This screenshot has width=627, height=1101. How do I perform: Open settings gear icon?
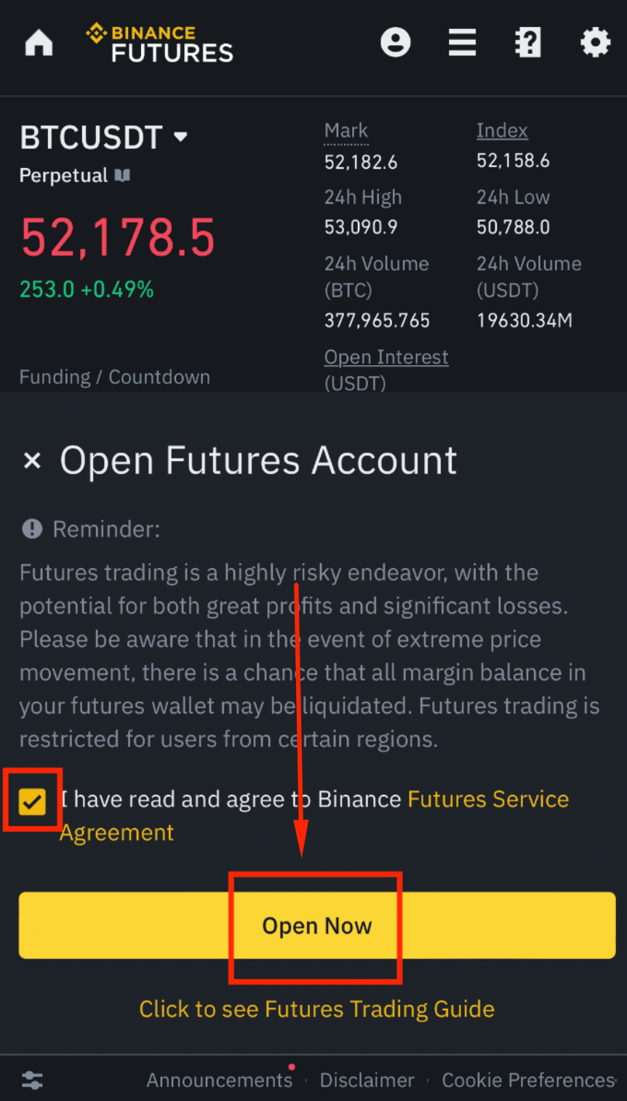click(x=595, y=43)
